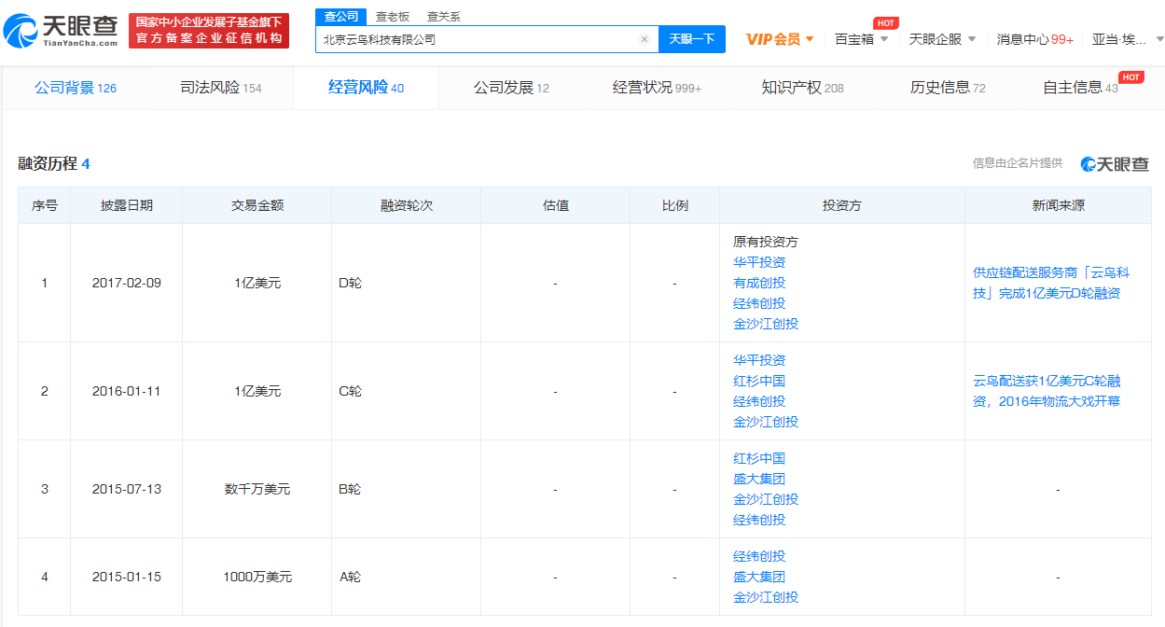
Task: Open the 历史信息 tab
Action: point(948,88)
